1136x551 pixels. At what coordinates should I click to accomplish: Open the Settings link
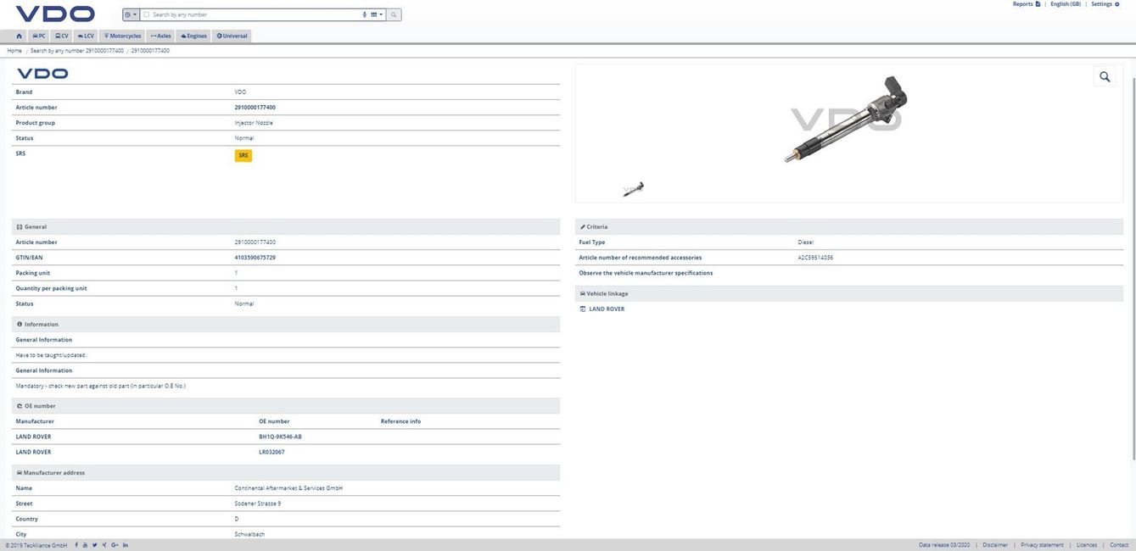(1105, 4)
